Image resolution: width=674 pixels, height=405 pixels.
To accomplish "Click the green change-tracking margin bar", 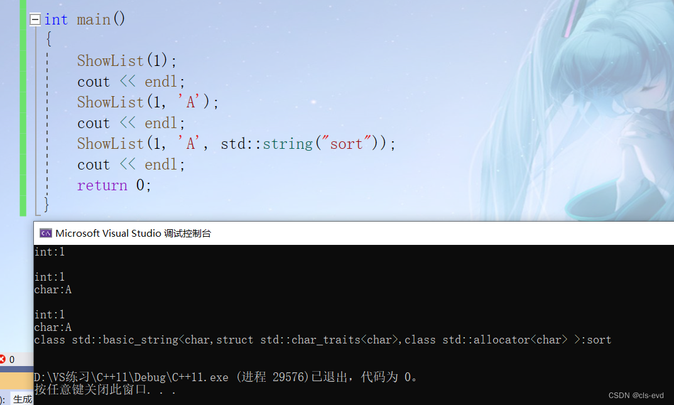I will pyautogui.click(x=23, y=108).
